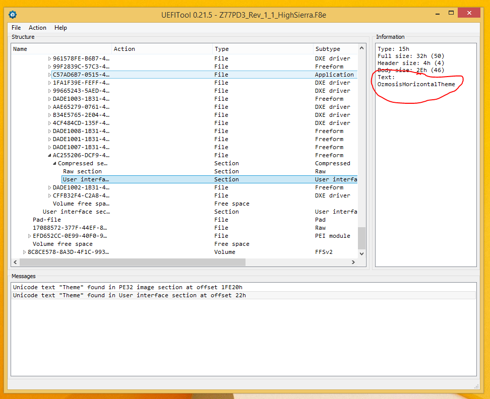Click the horizontal scrollbar thumb in Structure panel
The image size is (490, 399).
point(132,262)
